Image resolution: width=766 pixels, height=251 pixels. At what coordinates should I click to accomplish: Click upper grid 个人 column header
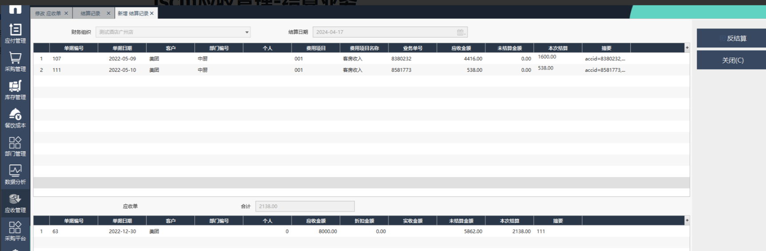(267, 48)
